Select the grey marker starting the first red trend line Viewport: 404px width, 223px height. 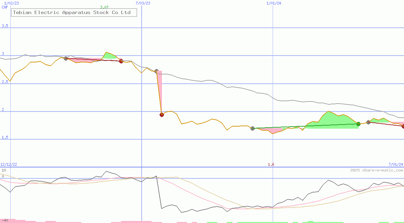pos(66,58)
